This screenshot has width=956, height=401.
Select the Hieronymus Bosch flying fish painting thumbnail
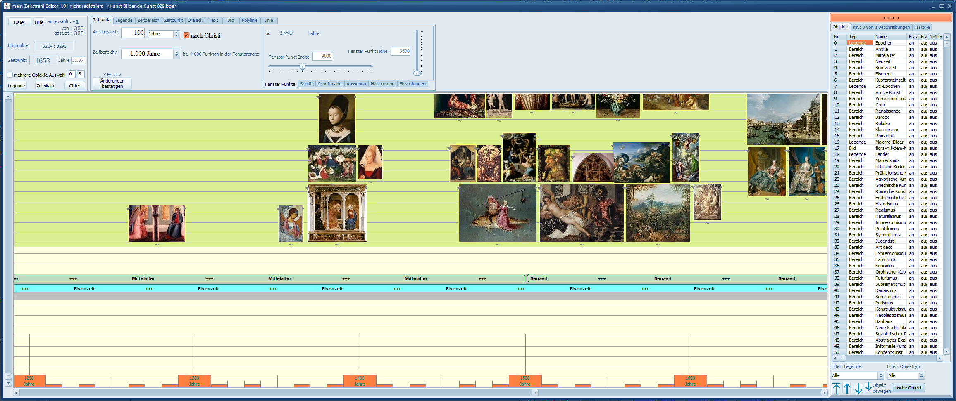498,213
